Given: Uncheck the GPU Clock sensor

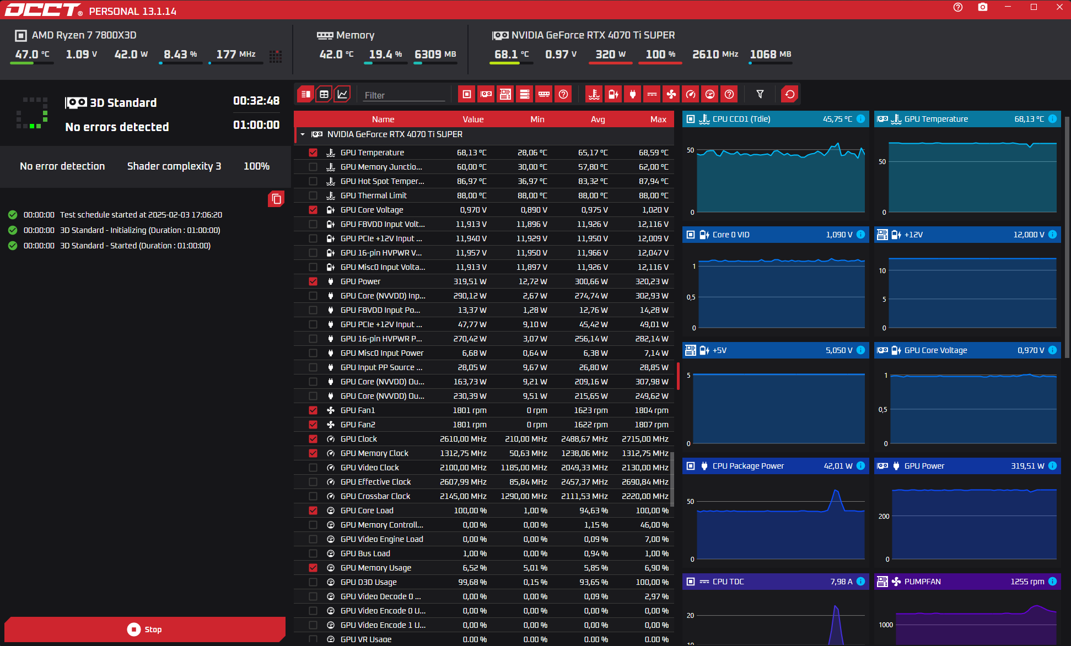Looking at the screenshot, I should coord(313,439).
